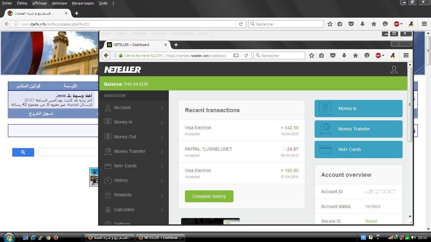Click reload button in NETELLER window address bar

coord(246,55)
